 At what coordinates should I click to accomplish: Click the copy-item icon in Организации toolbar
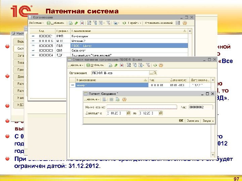[x=71, y=23]
